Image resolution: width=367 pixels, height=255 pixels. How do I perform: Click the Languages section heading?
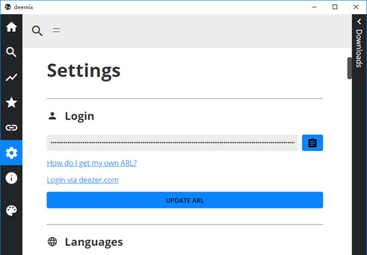(x=94, y=242)
